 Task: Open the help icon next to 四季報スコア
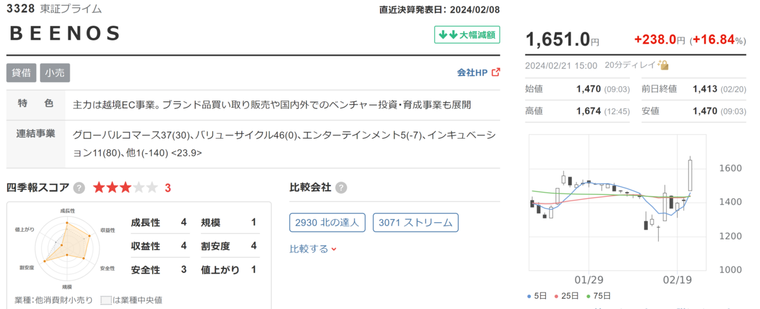coord(79,187)
